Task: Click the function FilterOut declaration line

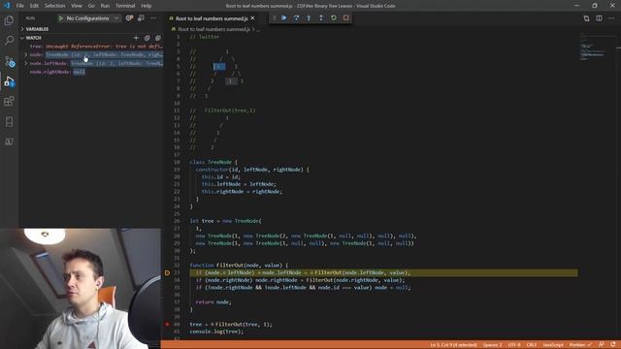Action: pos(239,265)
